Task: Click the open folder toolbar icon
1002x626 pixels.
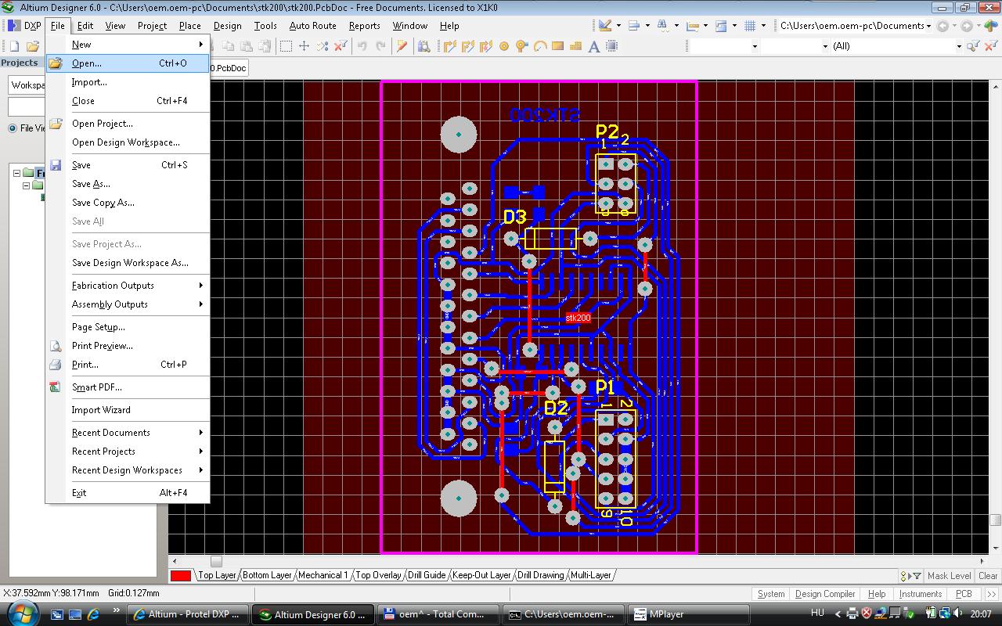Action: pyautogui.click(x=33, y=46)
